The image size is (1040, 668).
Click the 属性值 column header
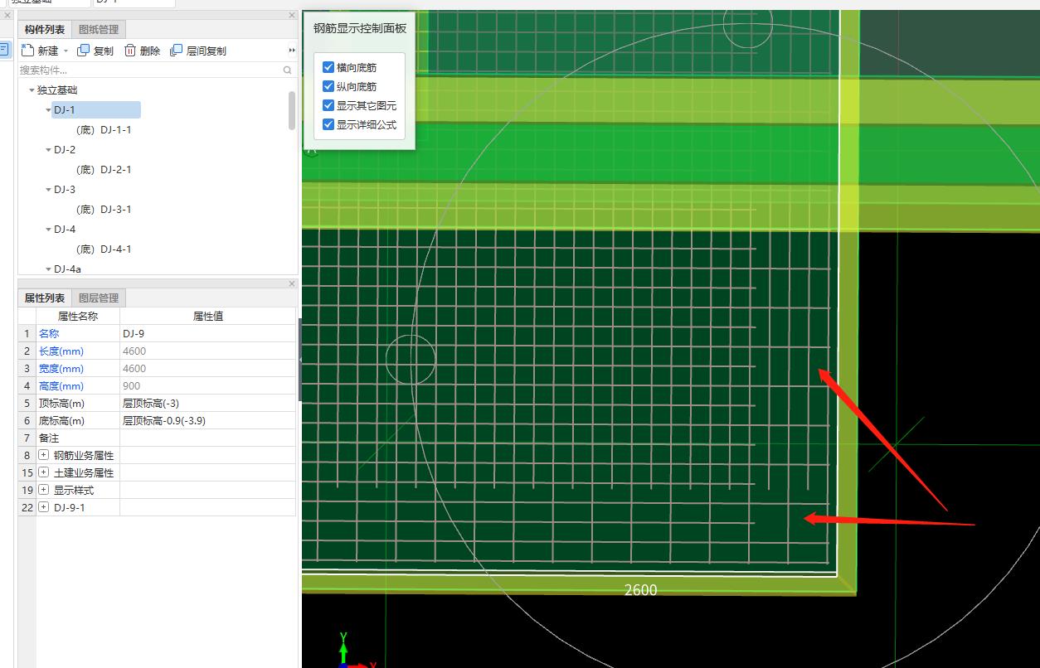(207, 316)
